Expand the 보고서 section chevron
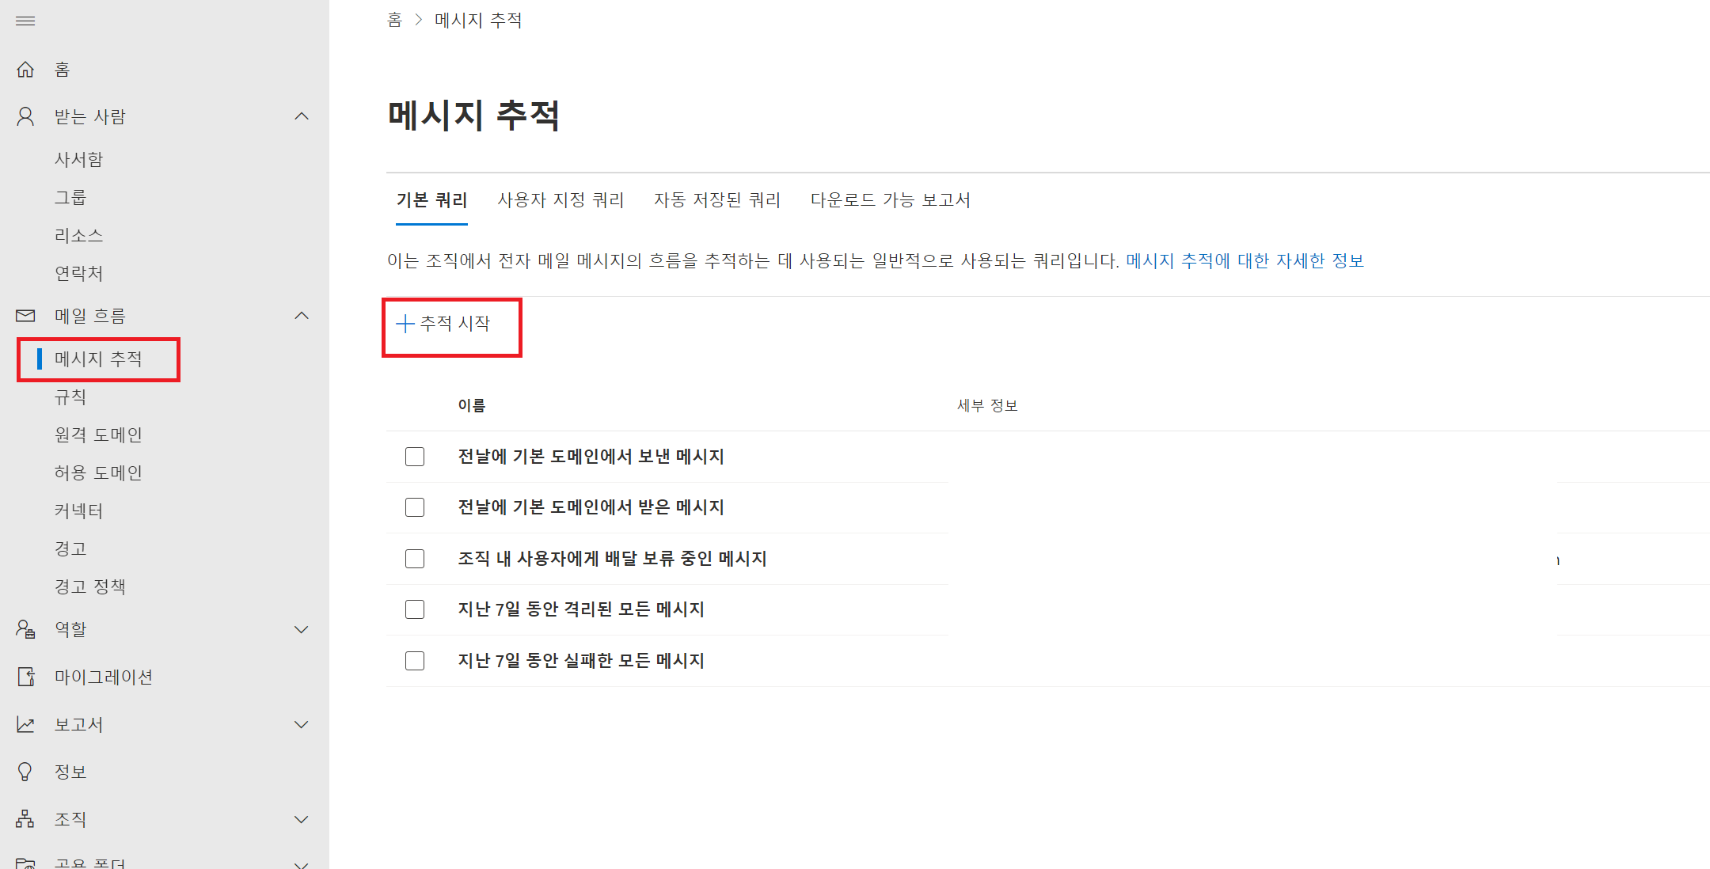Screen dimensions: 1710x869 click(x=301, y=724)
